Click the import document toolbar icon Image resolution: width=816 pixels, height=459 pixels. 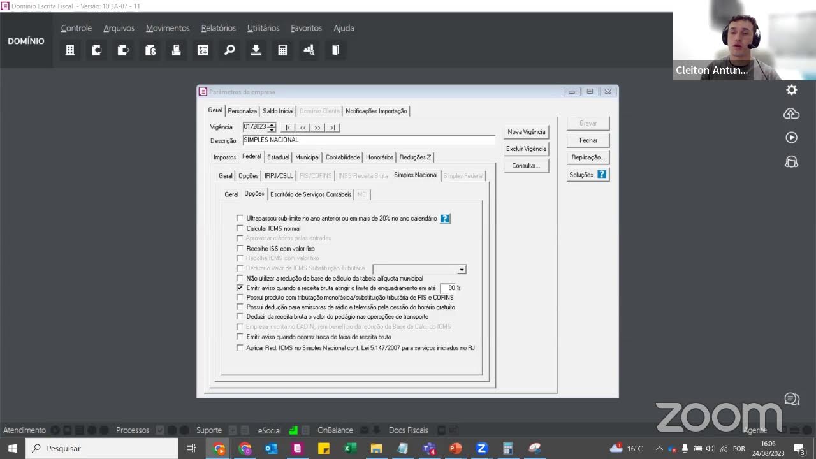tap(97, 50)
